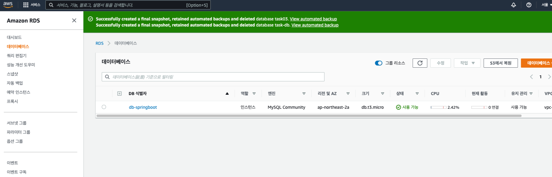The height and width of the screenshot is (177, 552).
Task: Open 이벤트 in the sidebar
Action: coord(13,163)
